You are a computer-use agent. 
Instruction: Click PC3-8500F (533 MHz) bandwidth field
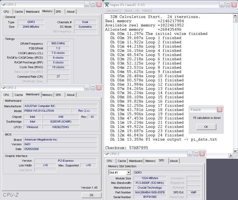click(x=150, y=183)
